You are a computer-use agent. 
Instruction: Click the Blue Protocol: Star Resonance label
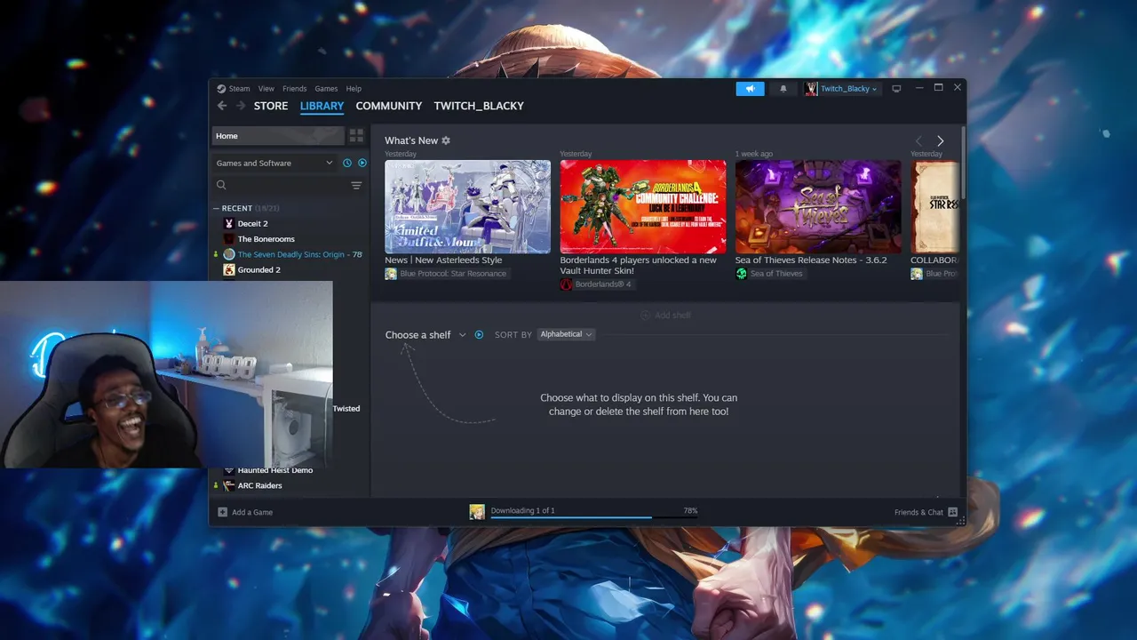coord(453,274)
